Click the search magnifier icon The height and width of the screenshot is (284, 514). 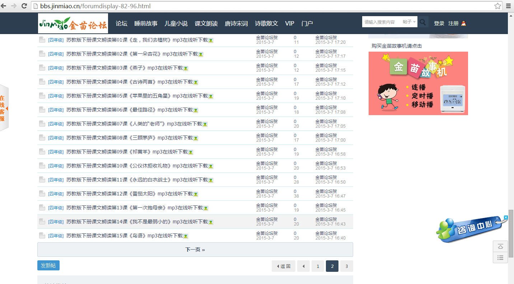tap(423, 22)
